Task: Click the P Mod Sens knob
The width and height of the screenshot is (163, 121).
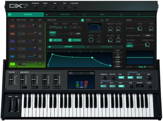Action: point(74,7)
